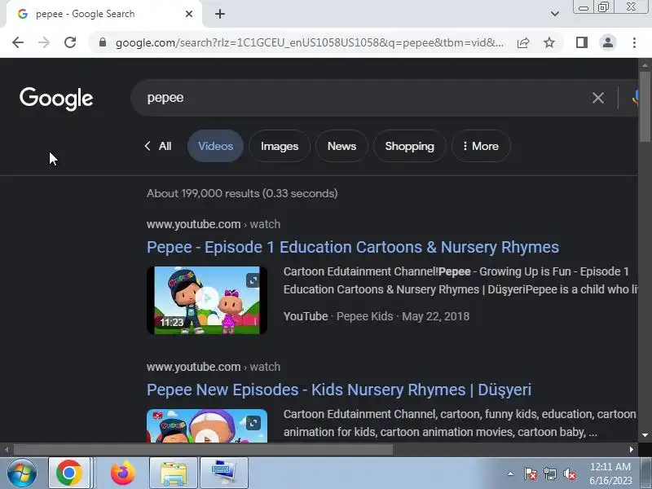Expand the tab search chevron
Viewport: 652px width, 489px height.
coord(555,14)
